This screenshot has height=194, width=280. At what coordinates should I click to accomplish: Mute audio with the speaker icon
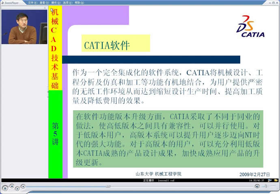(257, 186)
